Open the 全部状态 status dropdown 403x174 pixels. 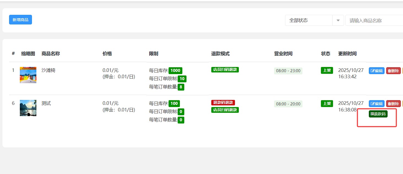coord(314,20)
